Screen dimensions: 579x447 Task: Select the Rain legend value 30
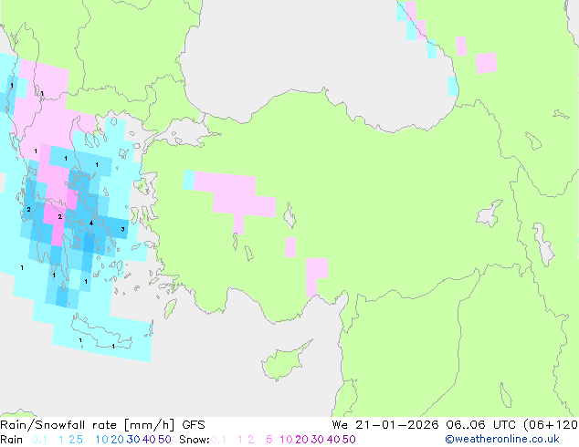click(x=133, y=440)
